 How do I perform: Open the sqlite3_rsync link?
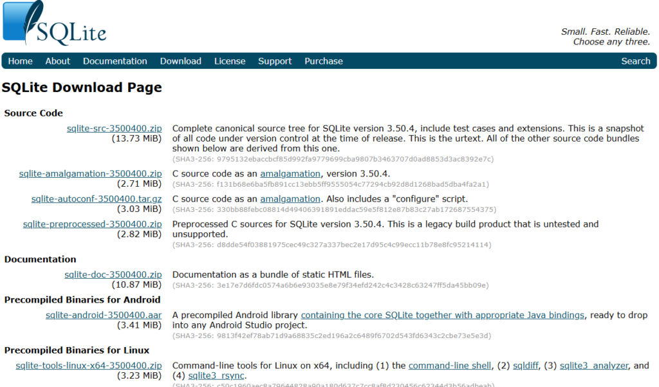216,375
